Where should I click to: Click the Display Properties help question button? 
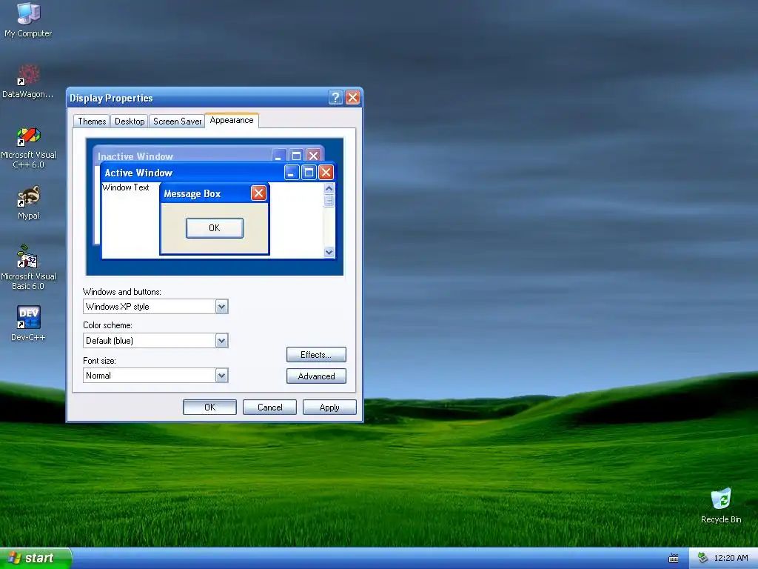[x=335, y=98]
